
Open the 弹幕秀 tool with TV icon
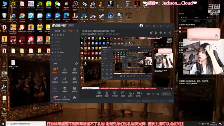tap(65, 89)
